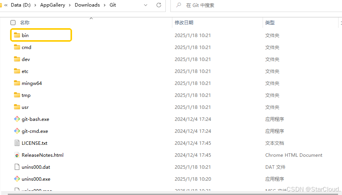The image size is (342, 195).
Task: Click date 2025/1/18 10:20 of unins000.exe
Action: click(193, 179)
